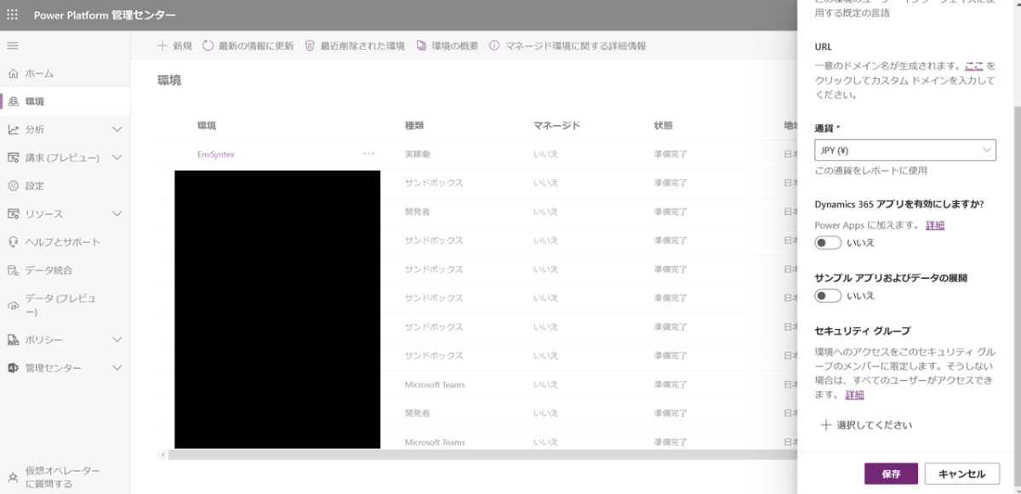Click the 新規 toolbar command

pyautogui.click(x=174, y=46)
